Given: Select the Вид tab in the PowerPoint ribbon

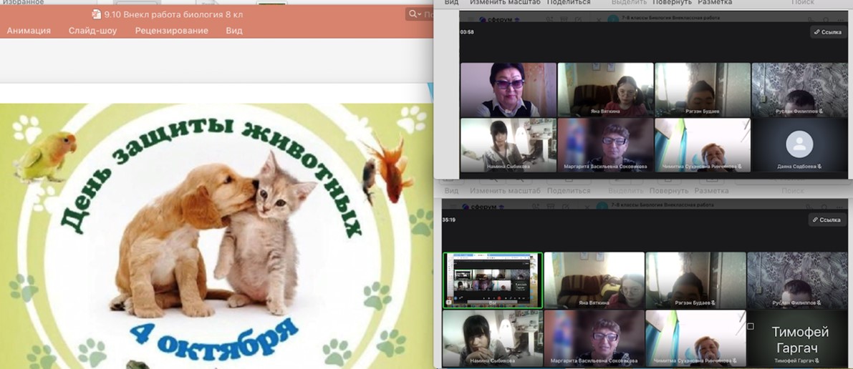Looking at the screenshot, I should tap(234, 31).
